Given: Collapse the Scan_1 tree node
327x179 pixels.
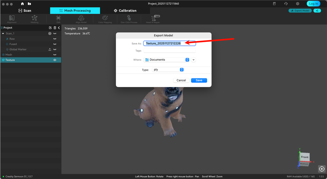Looking at the screenshot, I should [3, 33].
